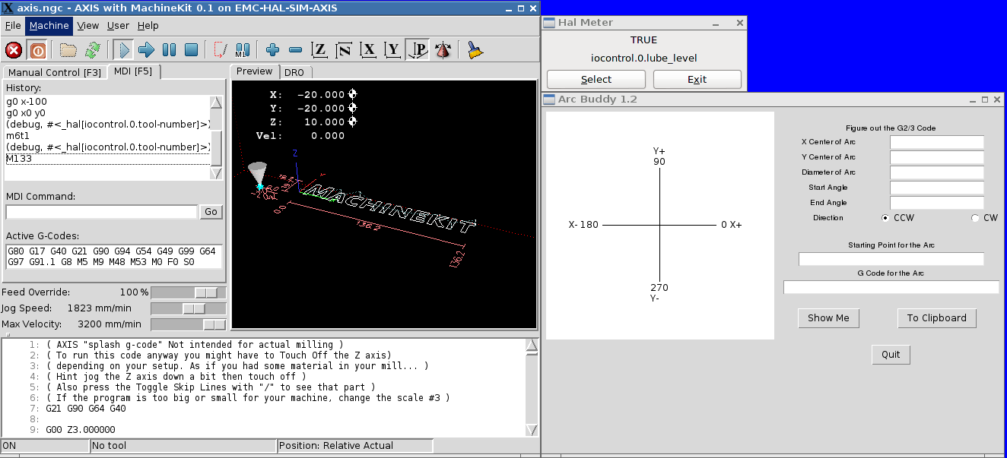Click the Exit button in Hal Meter
The height and width of the screenshot is (458, 1007).
697,79
